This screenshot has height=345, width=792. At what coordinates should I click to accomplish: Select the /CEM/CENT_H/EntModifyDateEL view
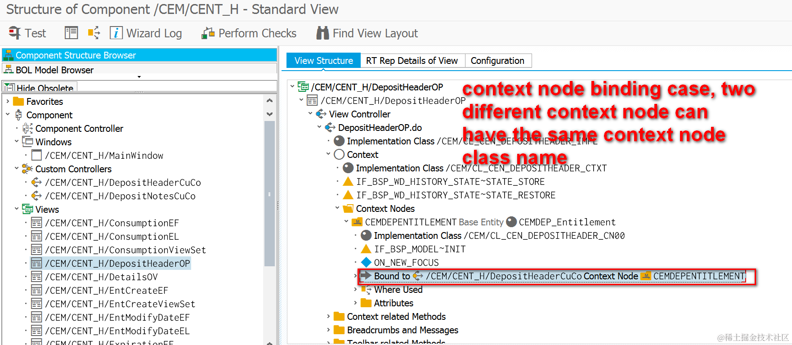pos(117,331)
